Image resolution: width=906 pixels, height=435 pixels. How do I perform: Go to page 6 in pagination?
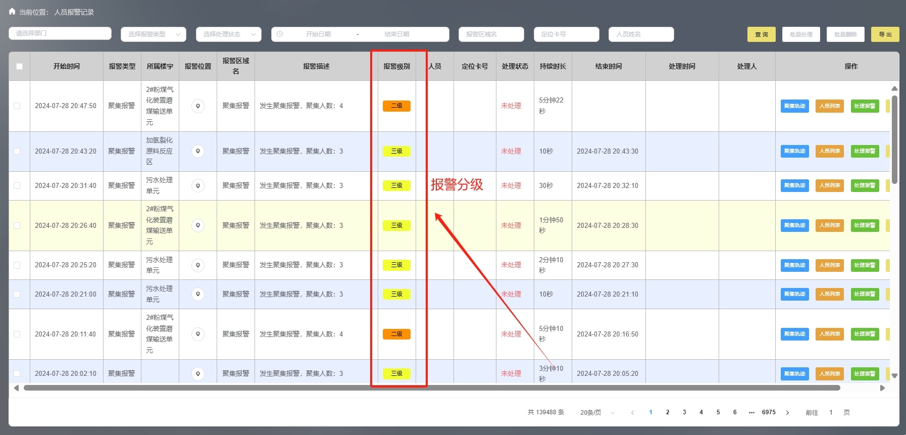click(735, 412)
